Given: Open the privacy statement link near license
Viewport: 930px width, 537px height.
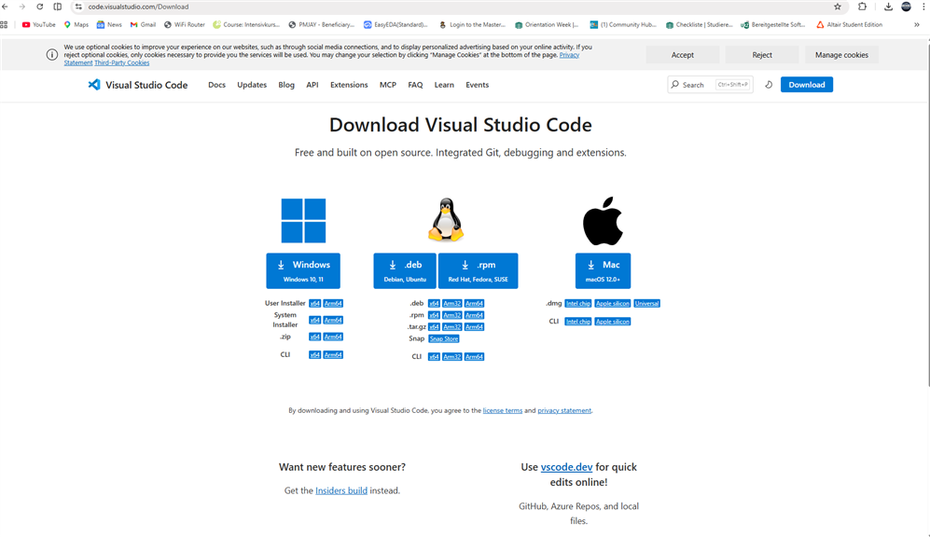Looking at the screenshot, I should pos(564,411).
